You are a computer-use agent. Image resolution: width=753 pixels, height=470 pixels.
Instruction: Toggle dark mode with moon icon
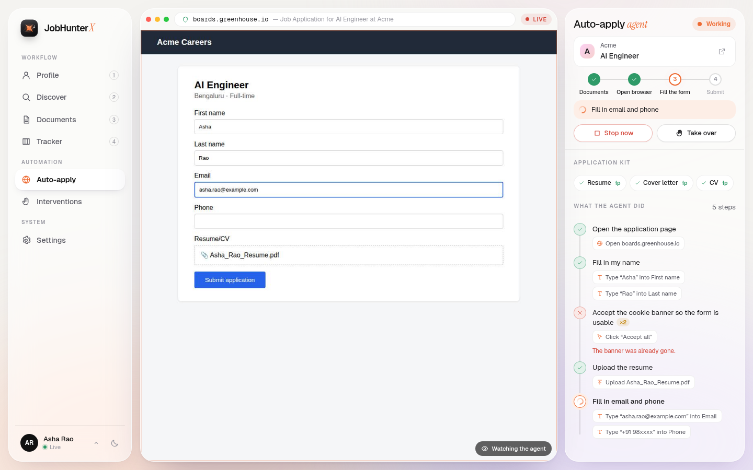click(115, 443)
